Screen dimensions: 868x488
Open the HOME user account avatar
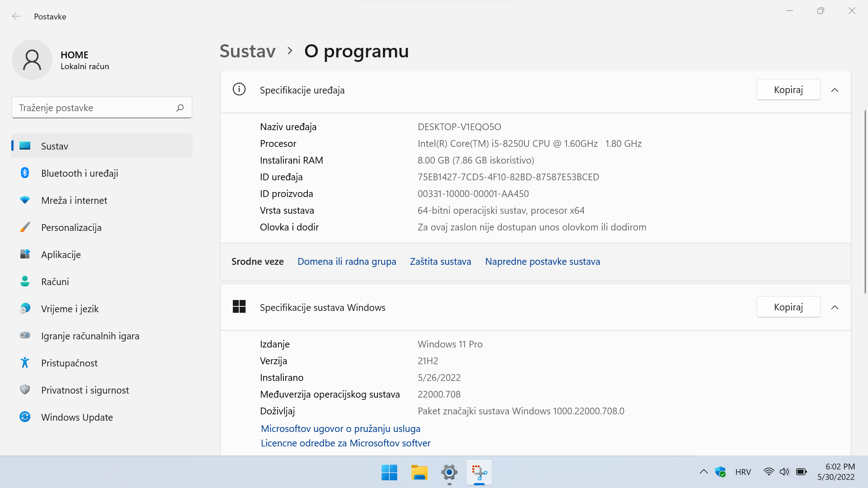tap(32, 60)
